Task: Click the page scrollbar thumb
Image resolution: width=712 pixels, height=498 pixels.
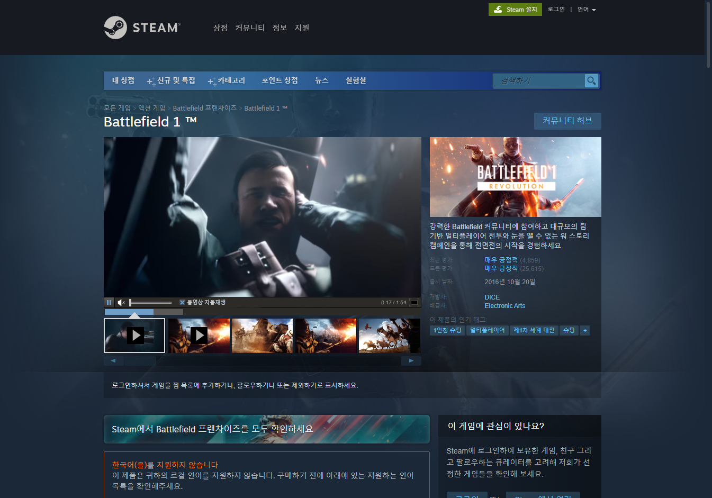Action: click(708, 34)
